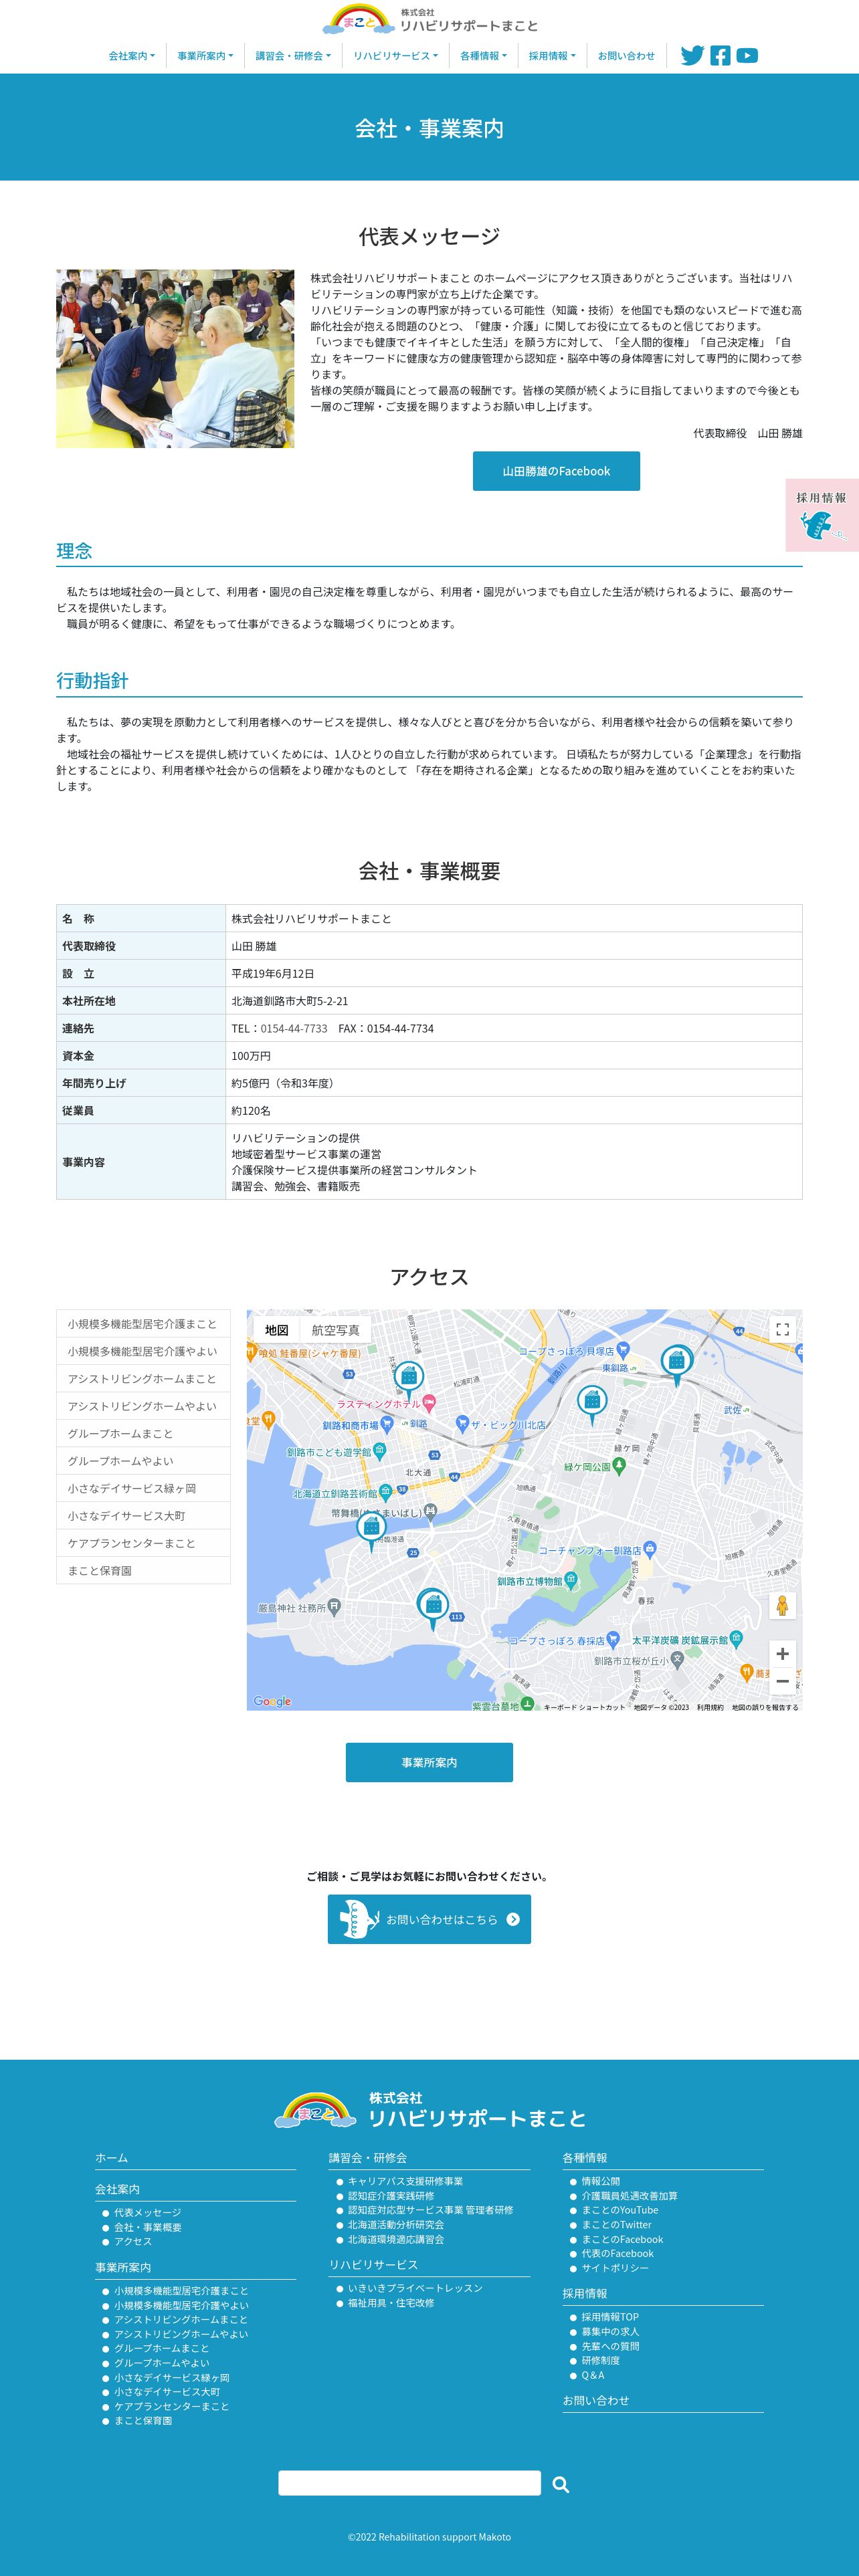
Task: Click the footer search magnifier icon
Action: point(561,2484)
